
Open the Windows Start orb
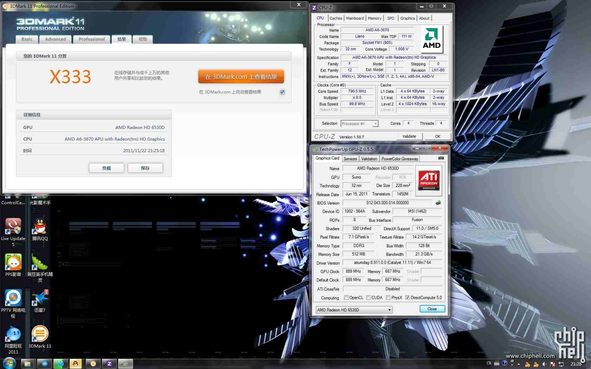point(9,364)
